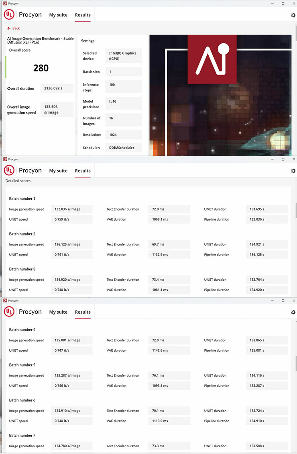Open settings gear in the Batch number 4 window
Image resolution: width=297 pixels, height=454 pixels.
click(293, 312)
